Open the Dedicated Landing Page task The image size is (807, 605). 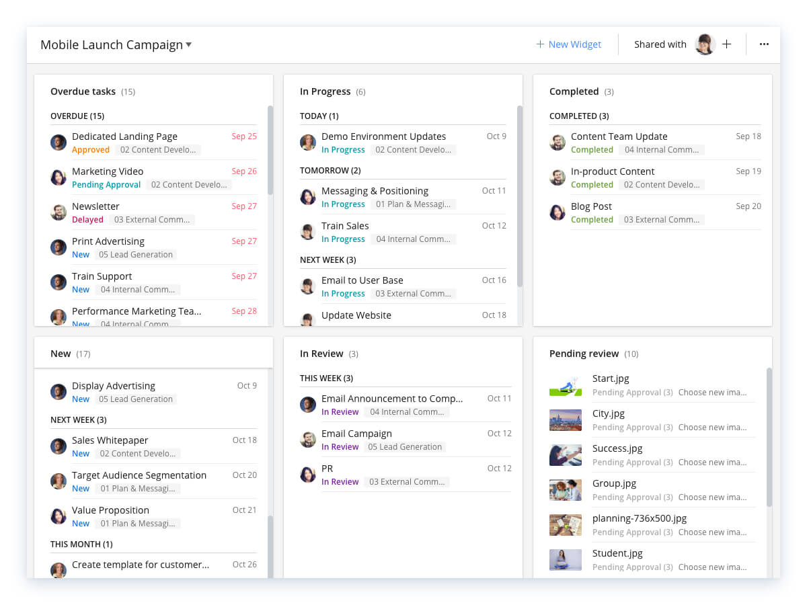[x=124, y=136]
